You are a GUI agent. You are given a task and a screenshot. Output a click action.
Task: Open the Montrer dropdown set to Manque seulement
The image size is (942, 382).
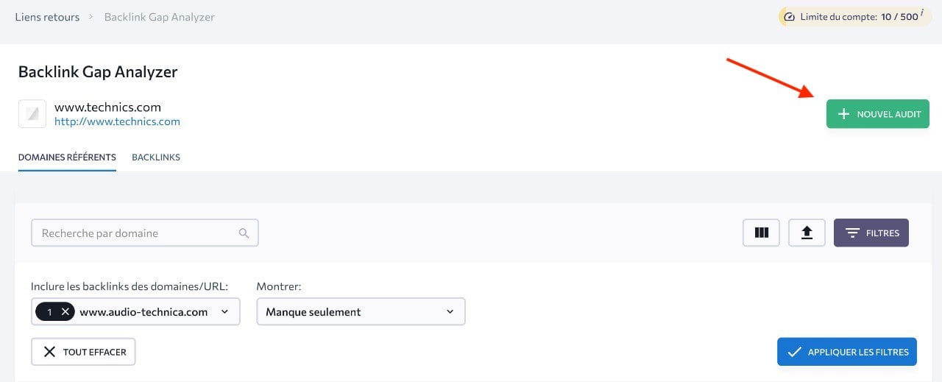[361, 312]
